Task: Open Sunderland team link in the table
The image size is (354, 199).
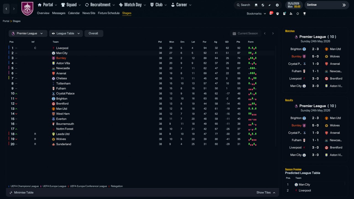Action: [x=64, y=144]
